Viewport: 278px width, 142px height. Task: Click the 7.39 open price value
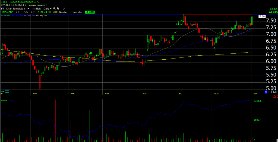point(18,12)
